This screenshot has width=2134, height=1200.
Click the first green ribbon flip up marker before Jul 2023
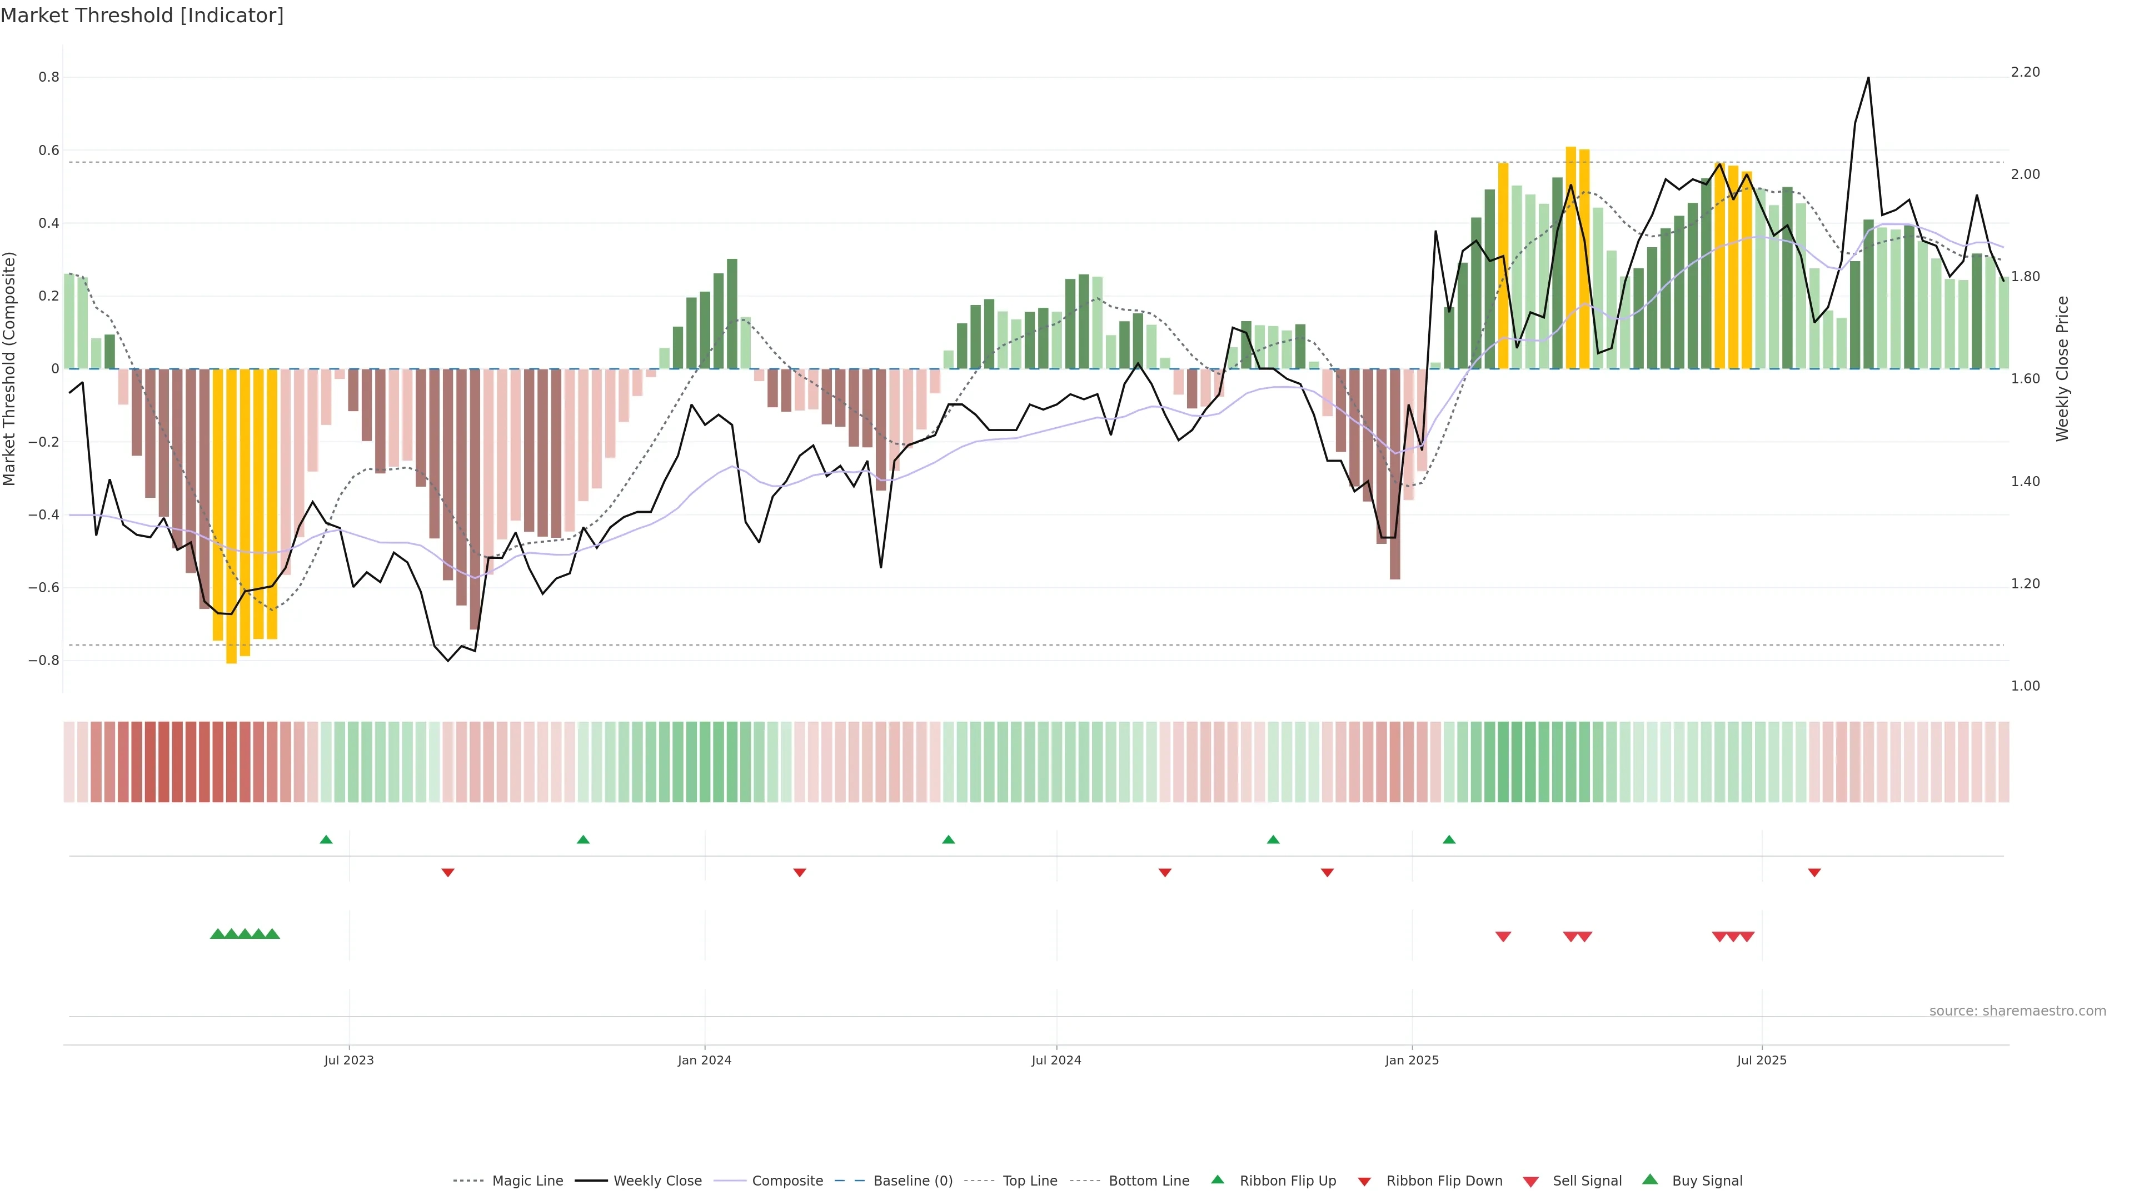pos(326,840)
